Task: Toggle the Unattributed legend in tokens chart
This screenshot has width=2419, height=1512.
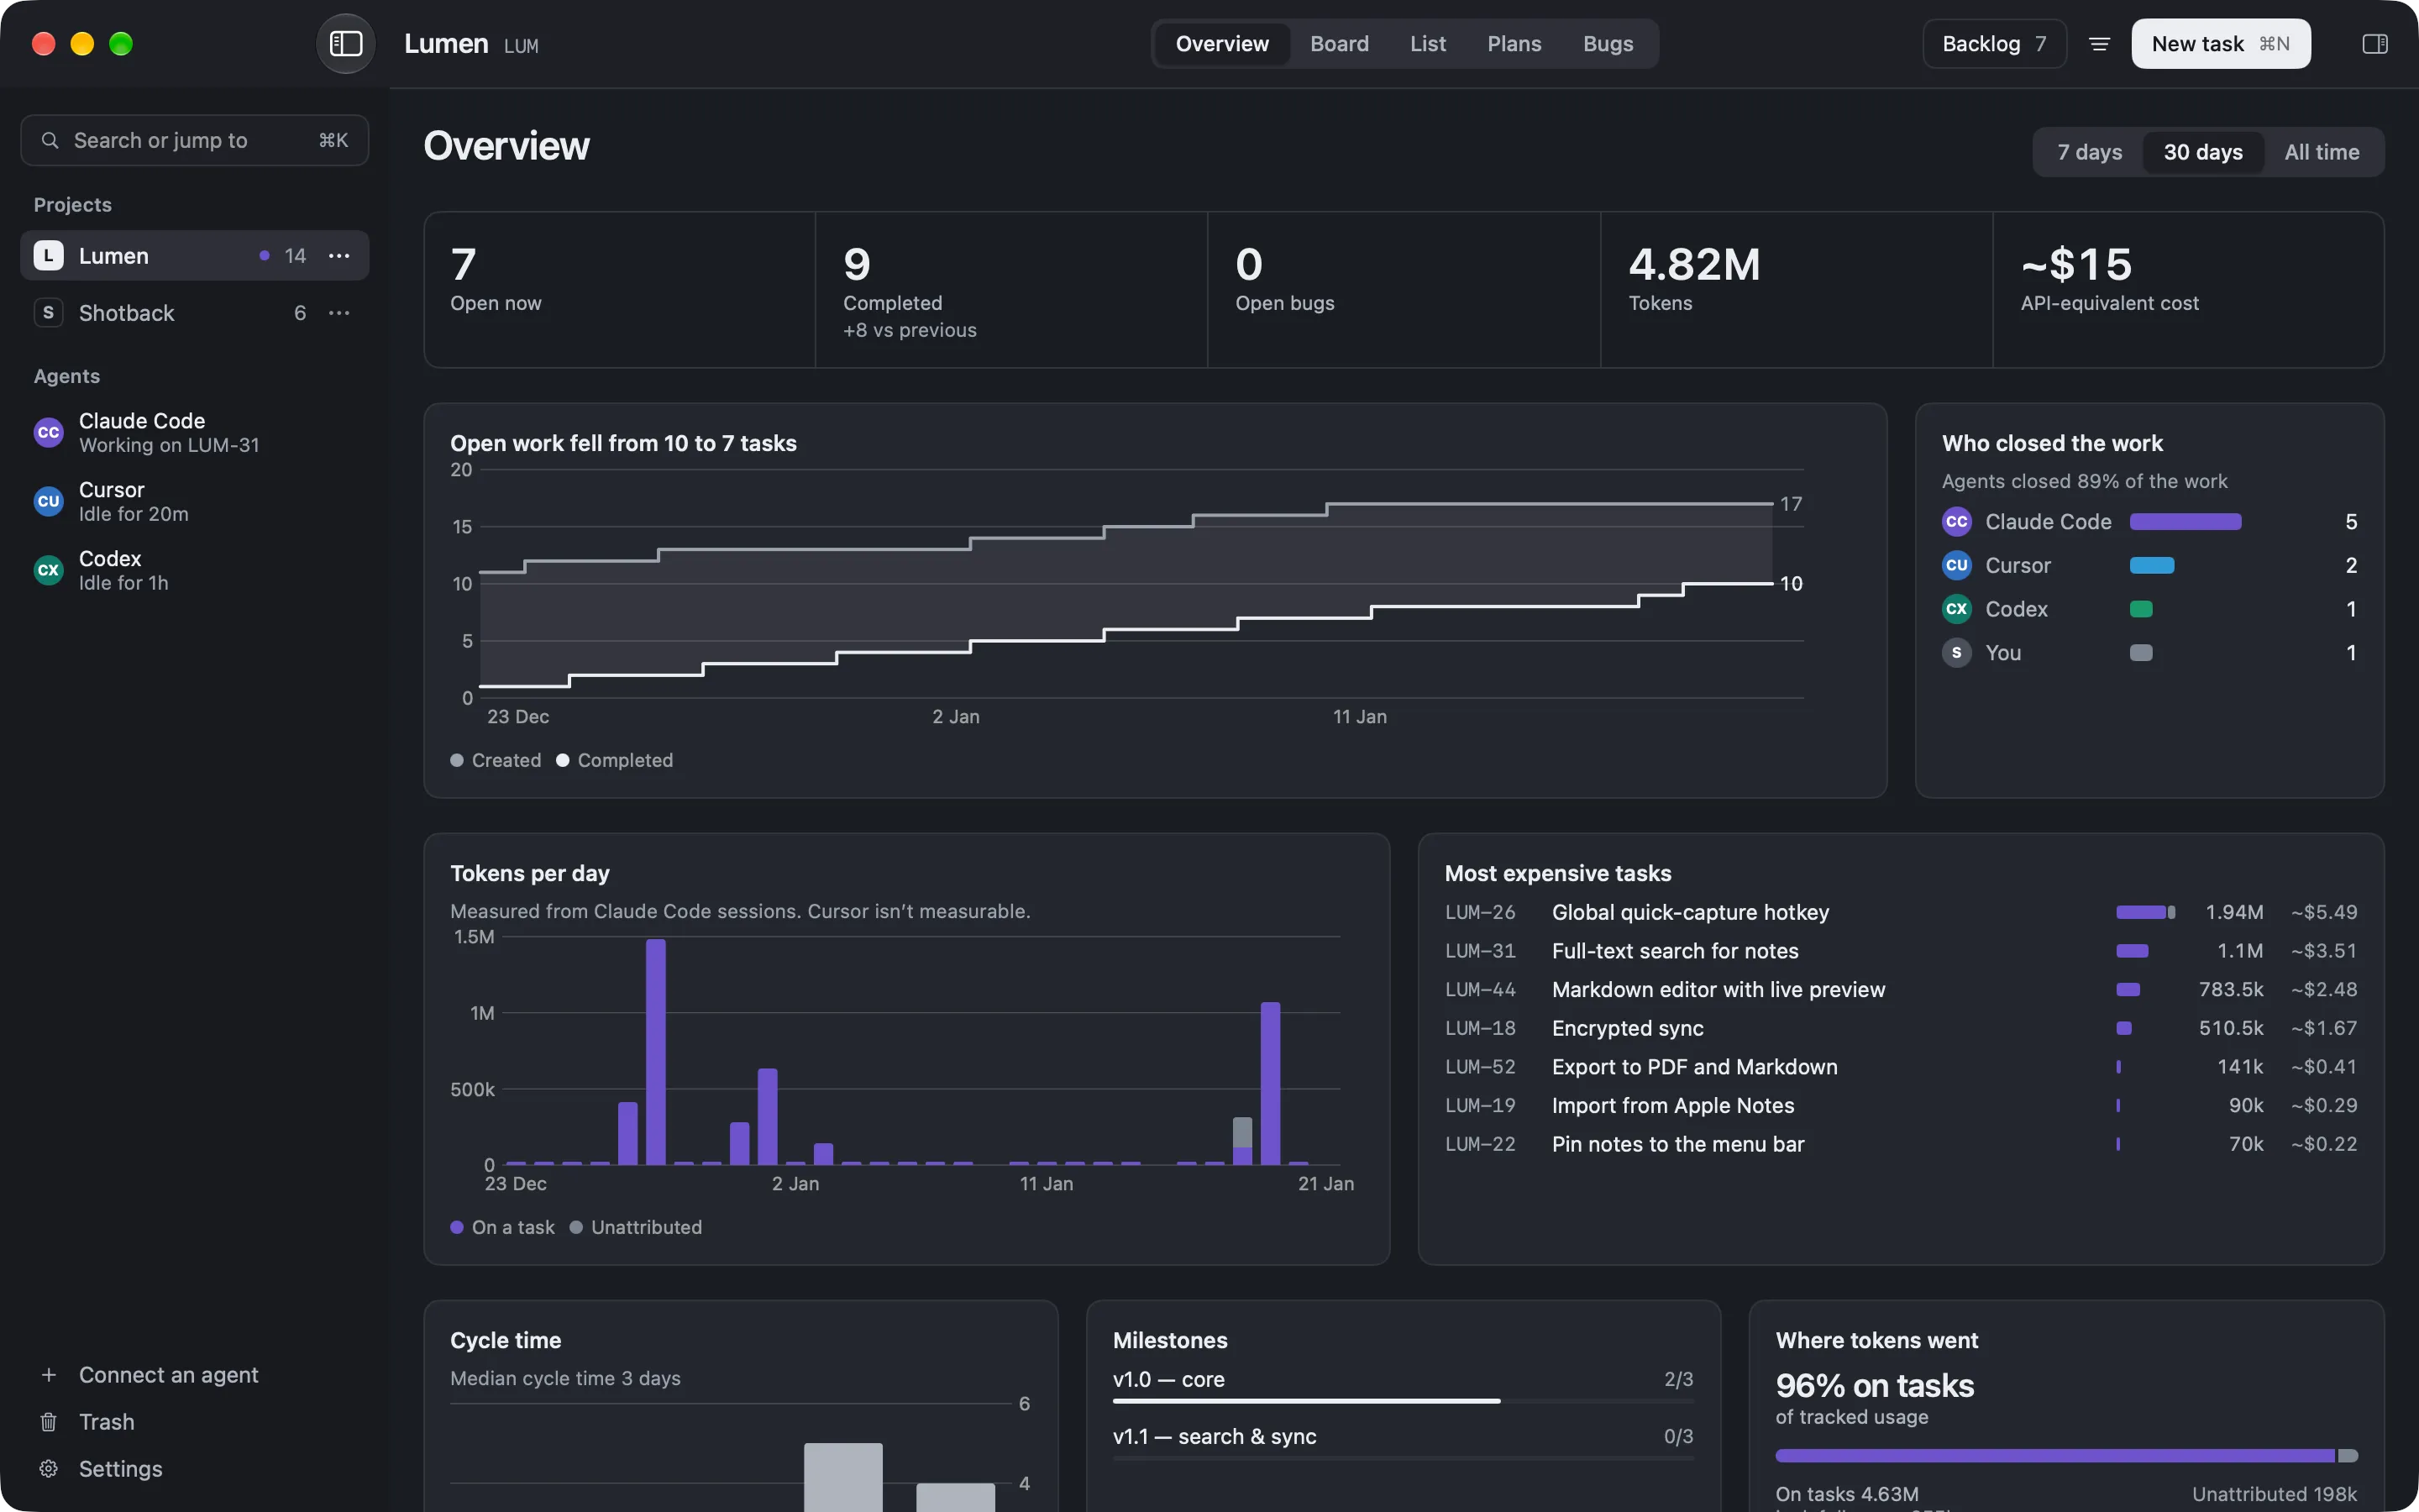Action: click(x=636, y=1227)
